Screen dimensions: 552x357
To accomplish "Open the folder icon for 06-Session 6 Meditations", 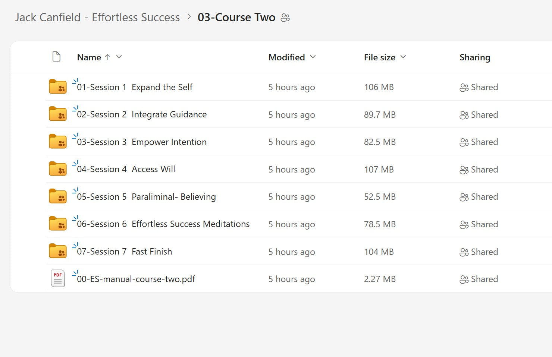I will coord(57,224).
